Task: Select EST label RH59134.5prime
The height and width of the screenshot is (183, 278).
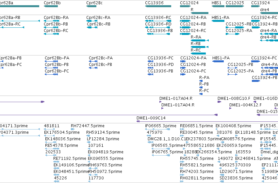Action: [x=103, y=132]
